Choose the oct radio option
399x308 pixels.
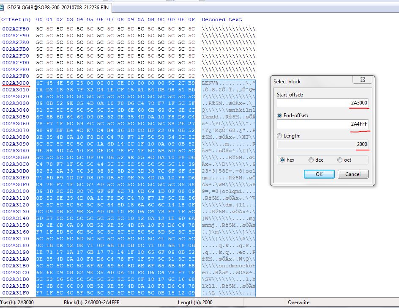(x=340, y=160)
